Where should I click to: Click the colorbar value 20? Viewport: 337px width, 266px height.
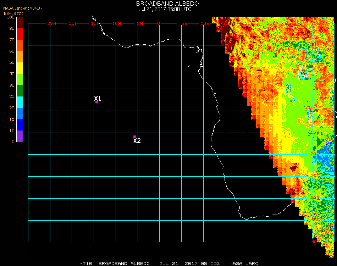pyautogui.click(x=12, y=108)
